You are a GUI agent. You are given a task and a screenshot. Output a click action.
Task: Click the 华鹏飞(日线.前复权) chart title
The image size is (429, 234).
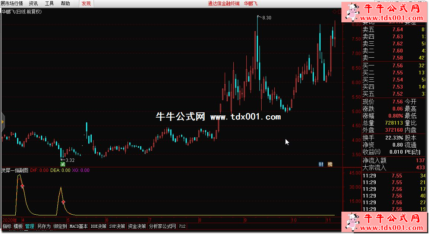pyautogui.click(x=22, y=12)
